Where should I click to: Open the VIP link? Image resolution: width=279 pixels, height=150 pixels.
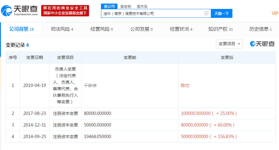click(x=275, y=13)
